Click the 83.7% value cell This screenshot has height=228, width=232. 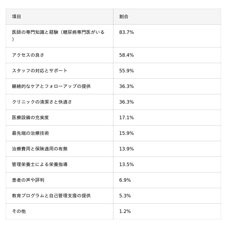click(x=126, y=32)
